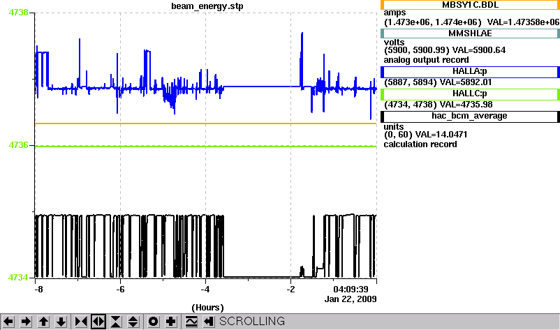
Task: Click the orange horizontal curve line
Action: [206, 123]
